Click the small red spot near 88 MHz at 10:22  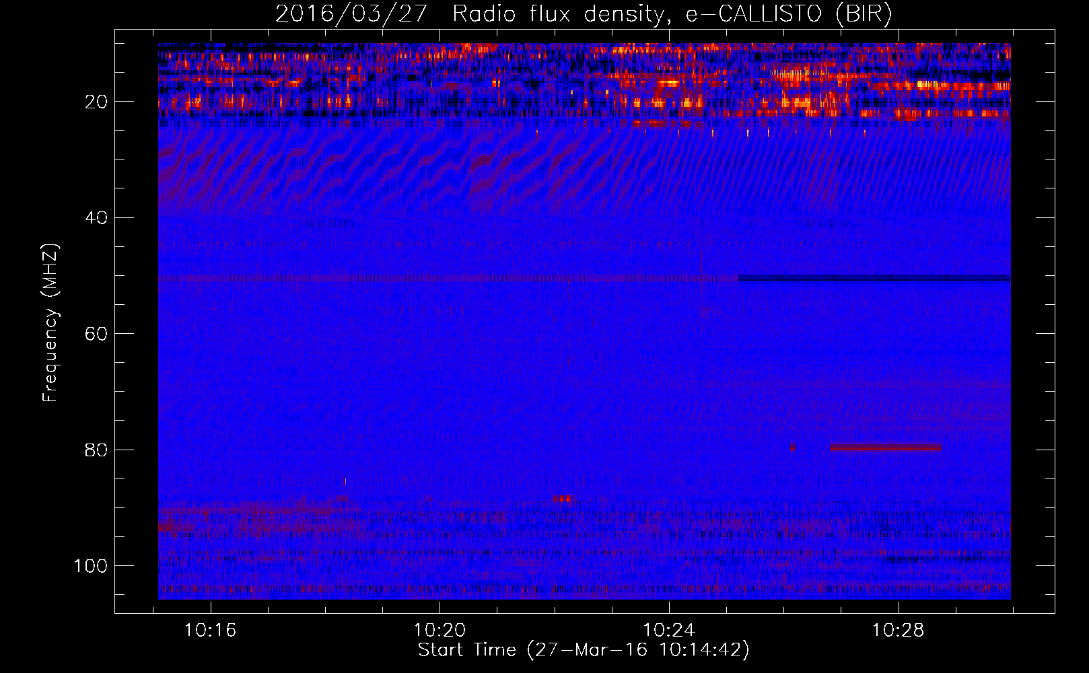[562, 499]
